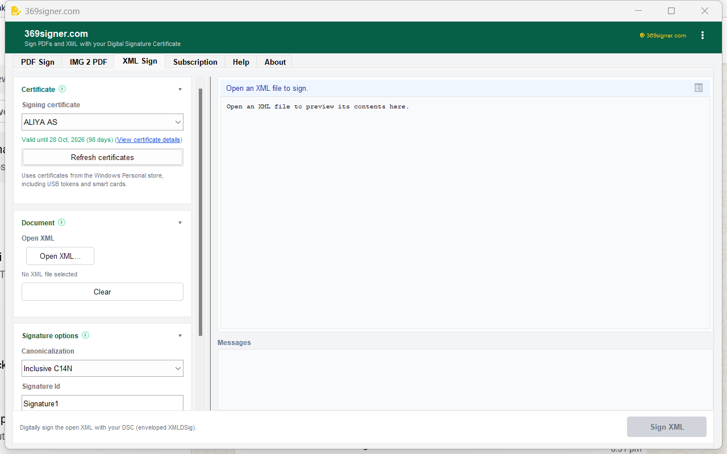This screenshot has width=727, height=454.
Task: Click the preview panel list-view icon
Action: tap(699, 88)
